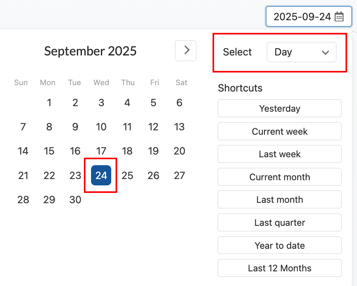Choose the Current week shortcut
The image size is (357, 286).
click(279, 132)
